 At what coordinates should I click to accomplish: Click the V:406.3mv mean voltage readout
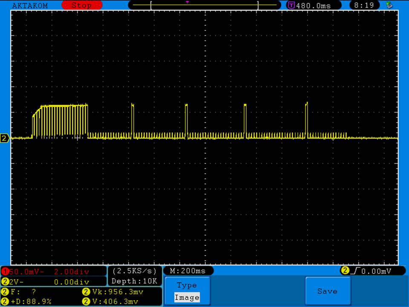113,301
